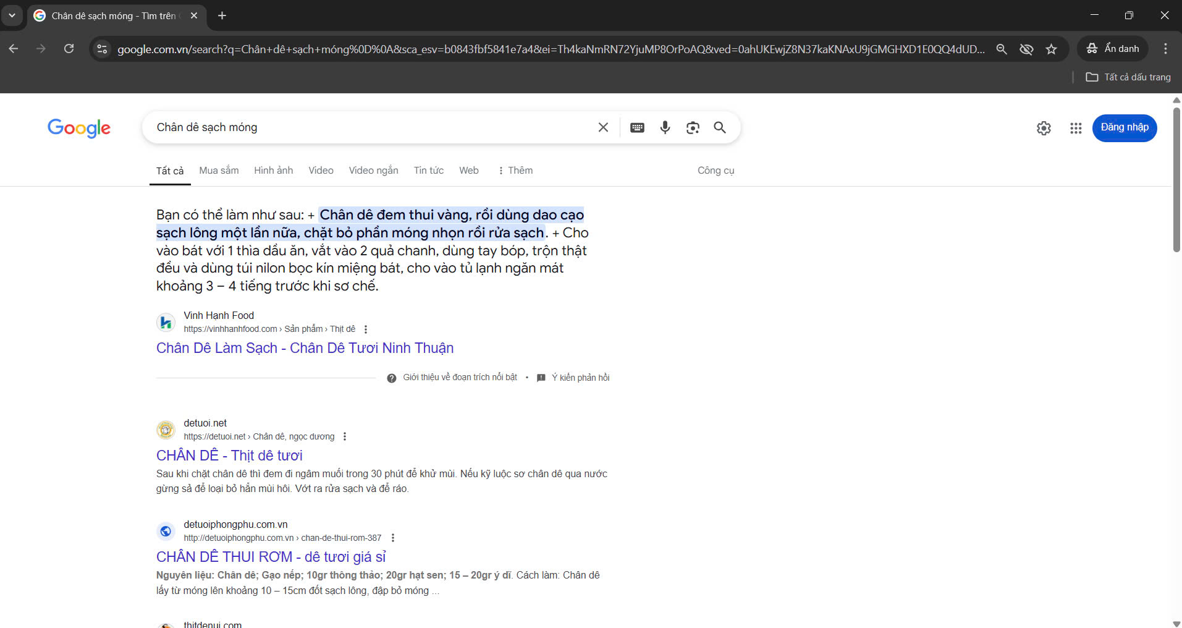
Task: Open CHÂN DÊ THUI RƠM result link
Action: (x=271, y=557)
